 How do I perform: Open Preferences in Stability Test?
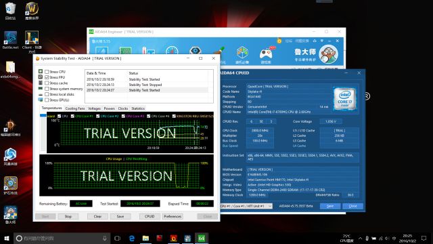tap(173, 216)
